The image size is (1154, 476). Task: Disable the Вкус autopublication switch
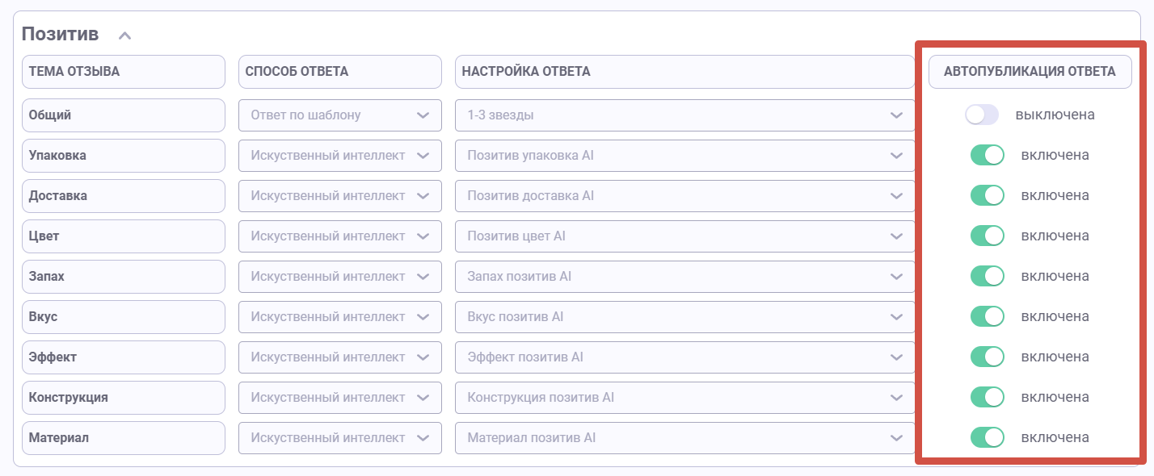(x=987, y=316)
